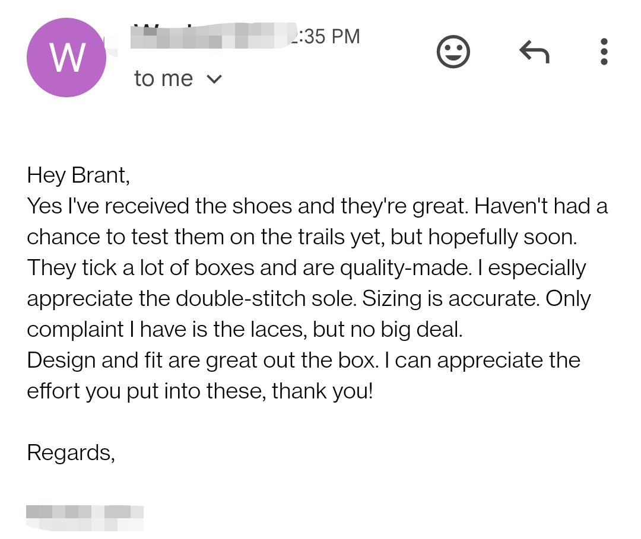
Task: Click the reply arrow icon
Action: 534,52
